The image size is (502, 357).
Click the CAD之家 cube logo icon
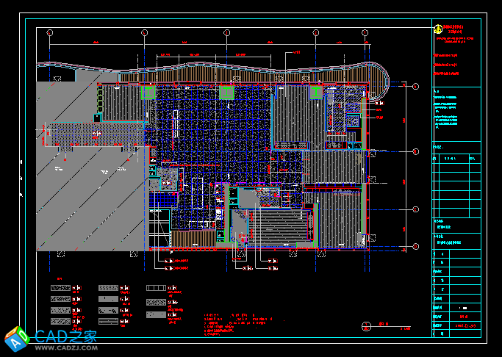pyautogui.click(x=16, y=339)
